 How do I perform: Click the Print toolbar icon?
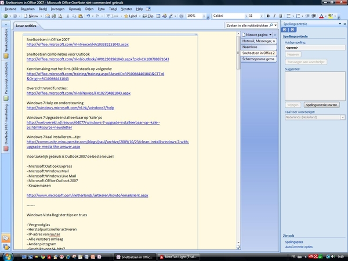(x=54, y=16)
